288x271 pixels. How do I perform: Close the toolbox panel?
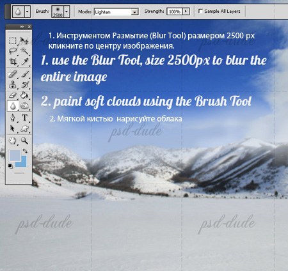point(29,27)
